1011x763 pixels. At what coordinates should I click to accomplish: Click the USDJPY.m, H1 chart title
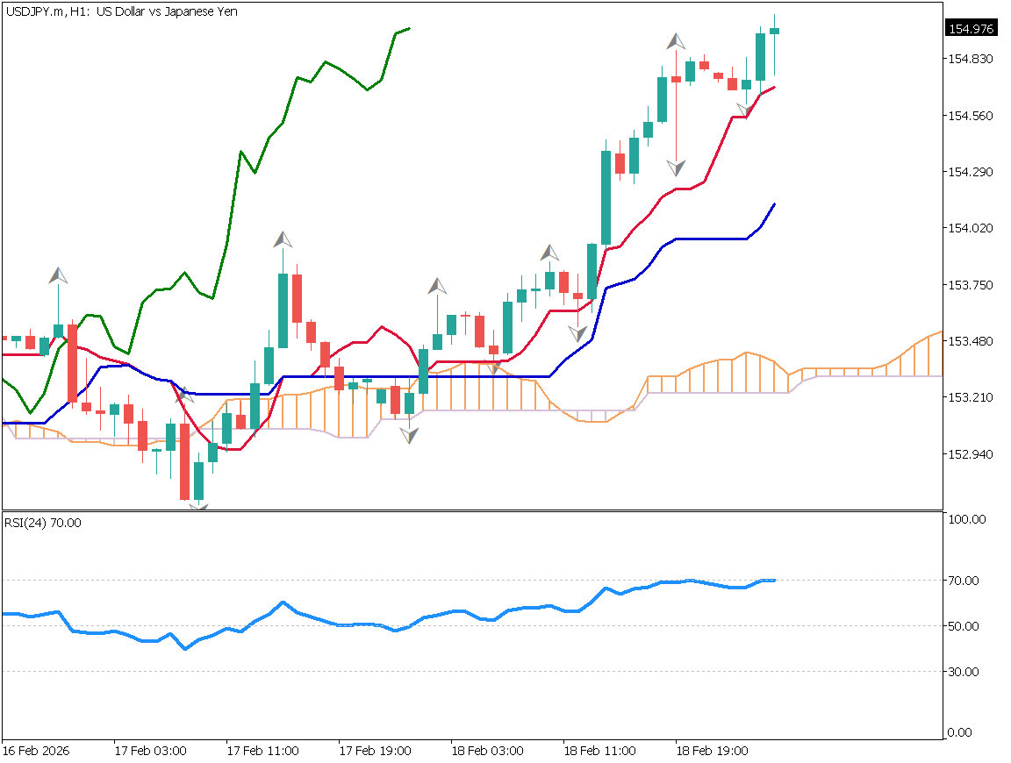(121, 11)
